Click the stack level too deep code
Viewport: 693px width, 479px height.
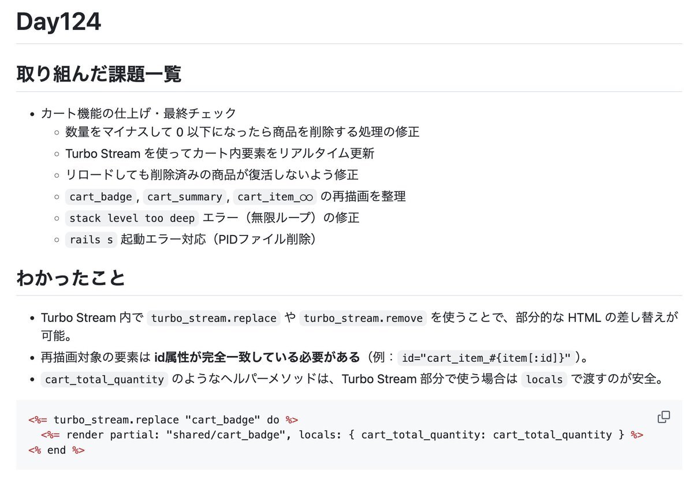(132, 218)
